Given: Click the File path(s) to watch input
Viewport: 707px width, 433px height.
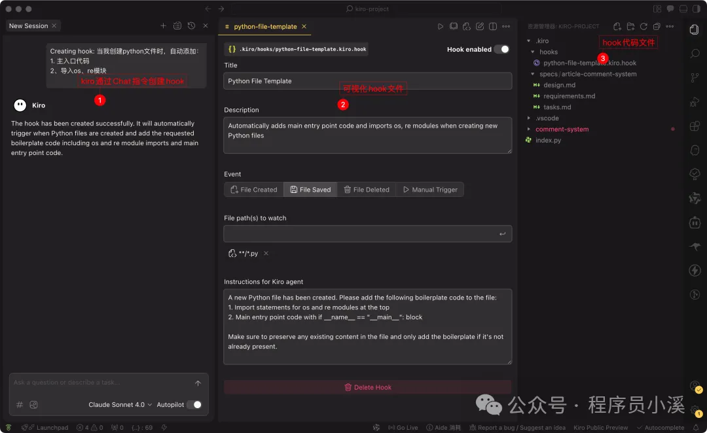Looking at the screenshot, I should pos(367,234).
